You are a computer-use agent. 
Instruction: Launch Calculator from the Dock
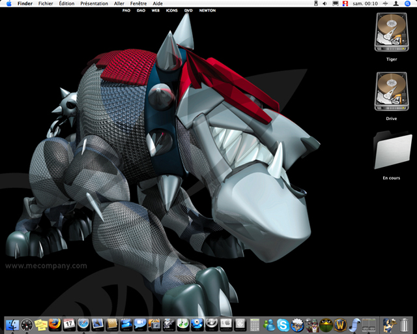click(255, 325)
